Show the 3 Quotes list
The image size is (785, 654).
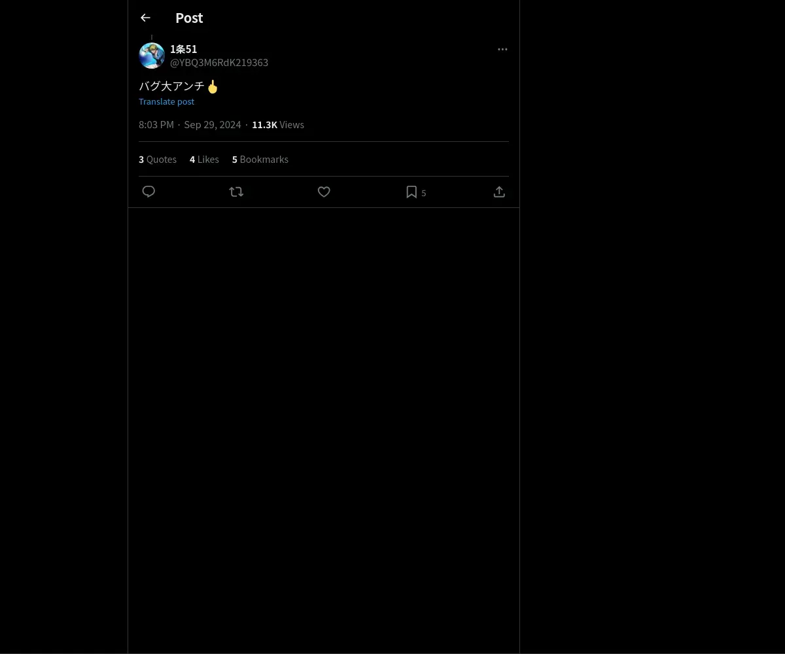(158, 159)
